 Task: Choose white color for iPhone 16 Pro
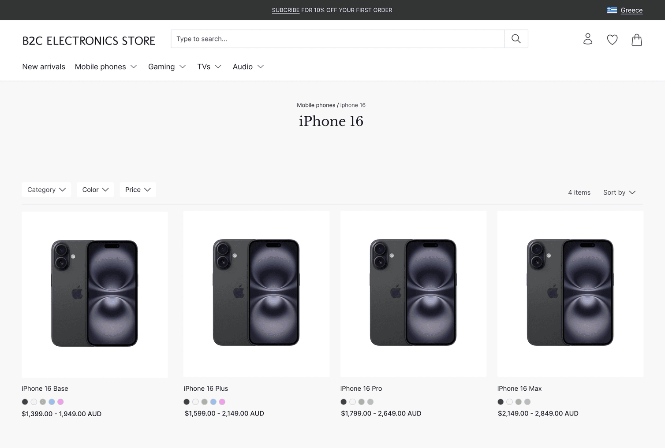(352, 402)
